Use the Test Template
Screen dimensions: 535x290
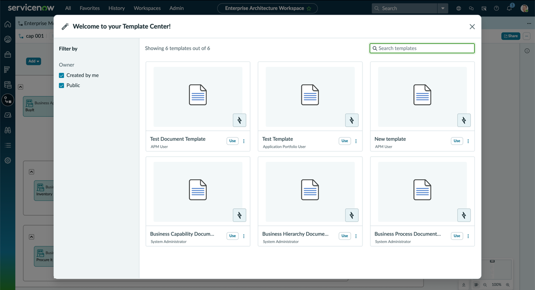click(345, 141)
